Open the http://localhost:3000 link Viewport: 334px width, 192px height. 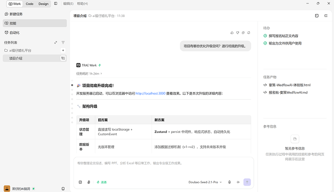[x=151, y=93]
